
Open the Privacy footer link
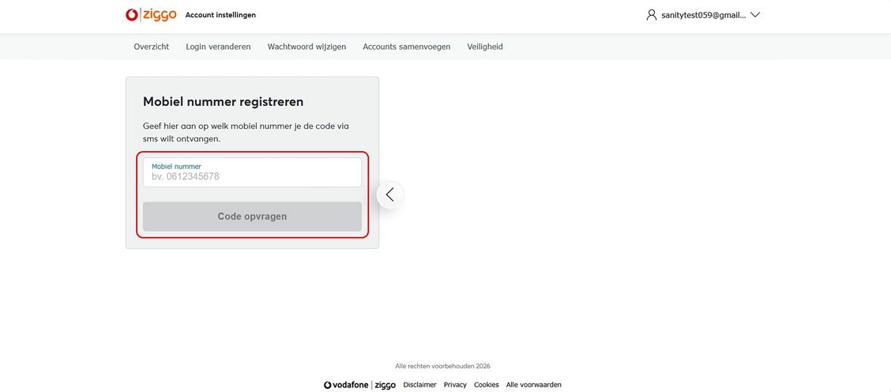pyautogui.click(x=455, y=385)
